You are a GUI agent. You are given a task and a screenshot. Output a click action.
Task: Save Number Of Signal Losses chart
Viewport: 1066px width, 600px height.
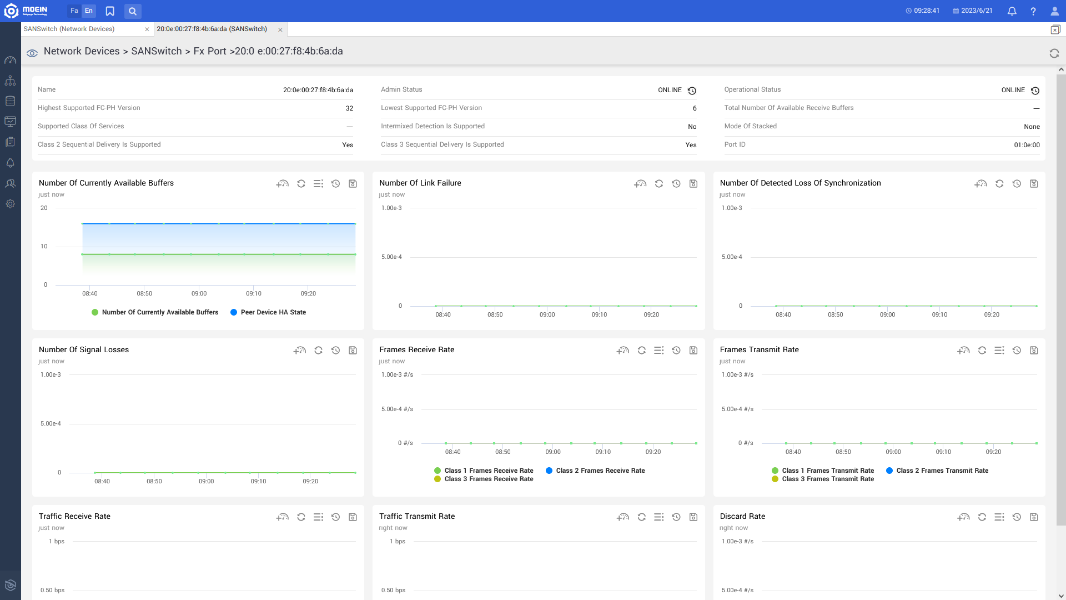(353, 350)
